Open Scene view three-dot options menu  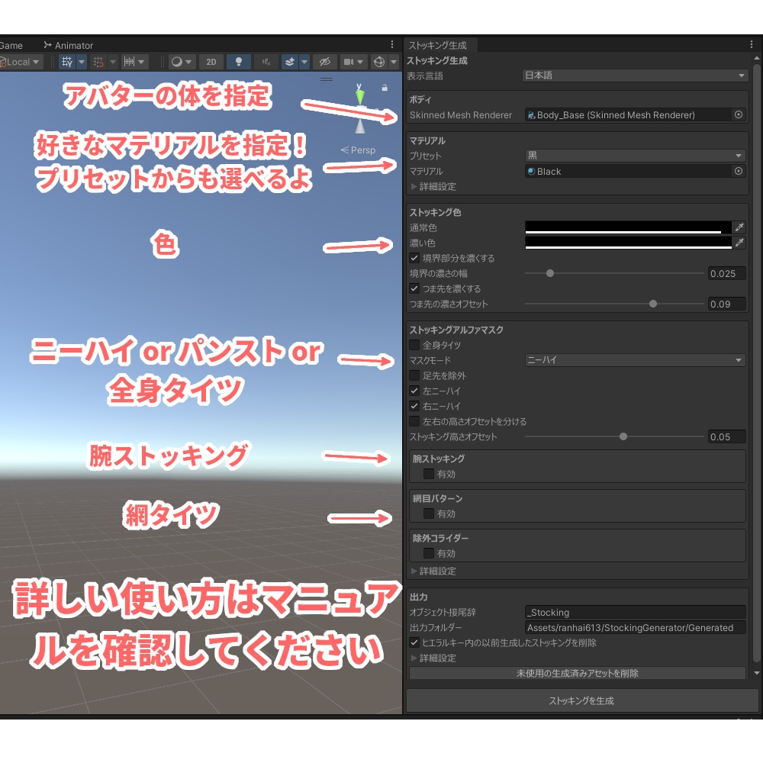click(x=392, y=44)
